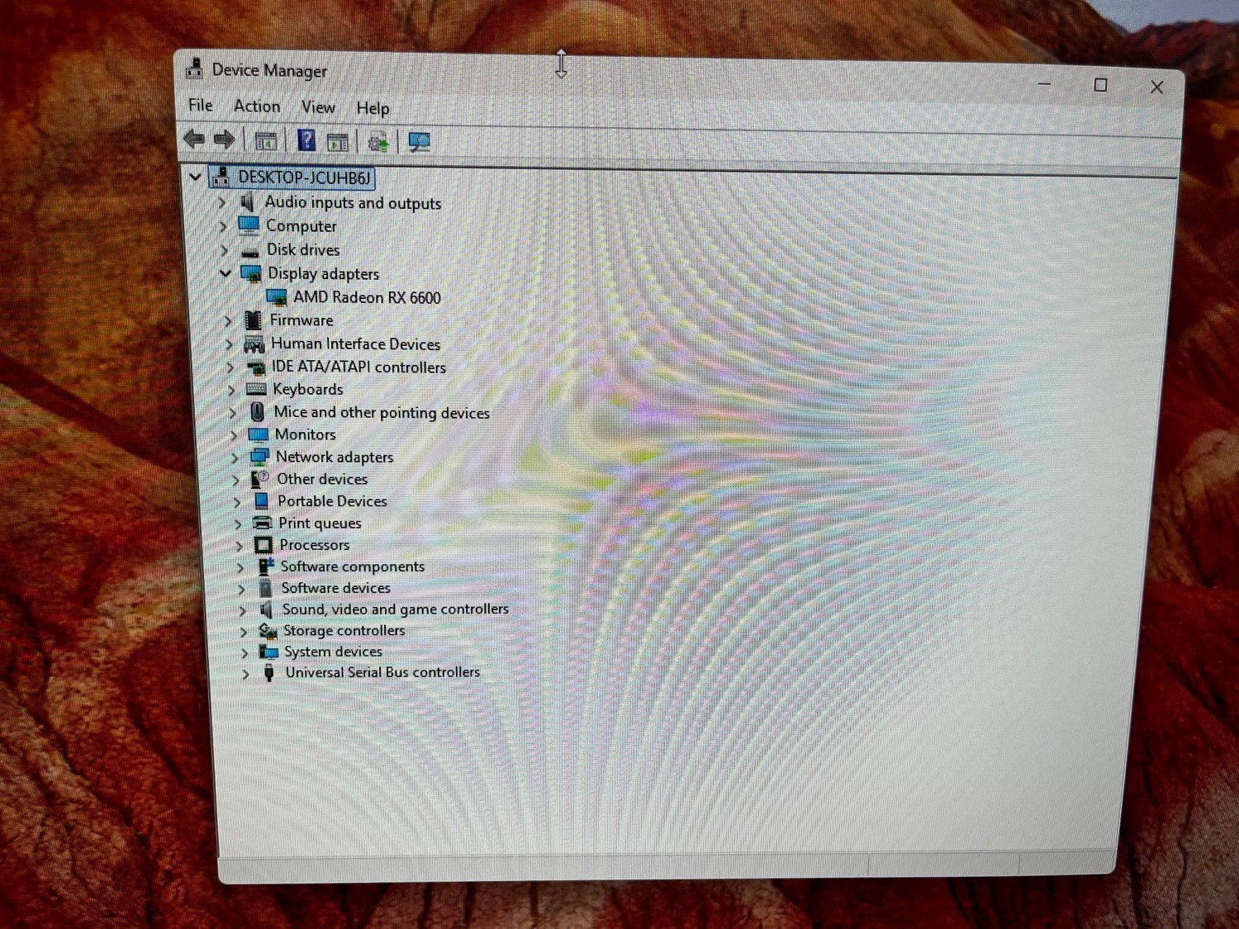
Task: Expand the Portable Devices category
Action: [238, 501]
